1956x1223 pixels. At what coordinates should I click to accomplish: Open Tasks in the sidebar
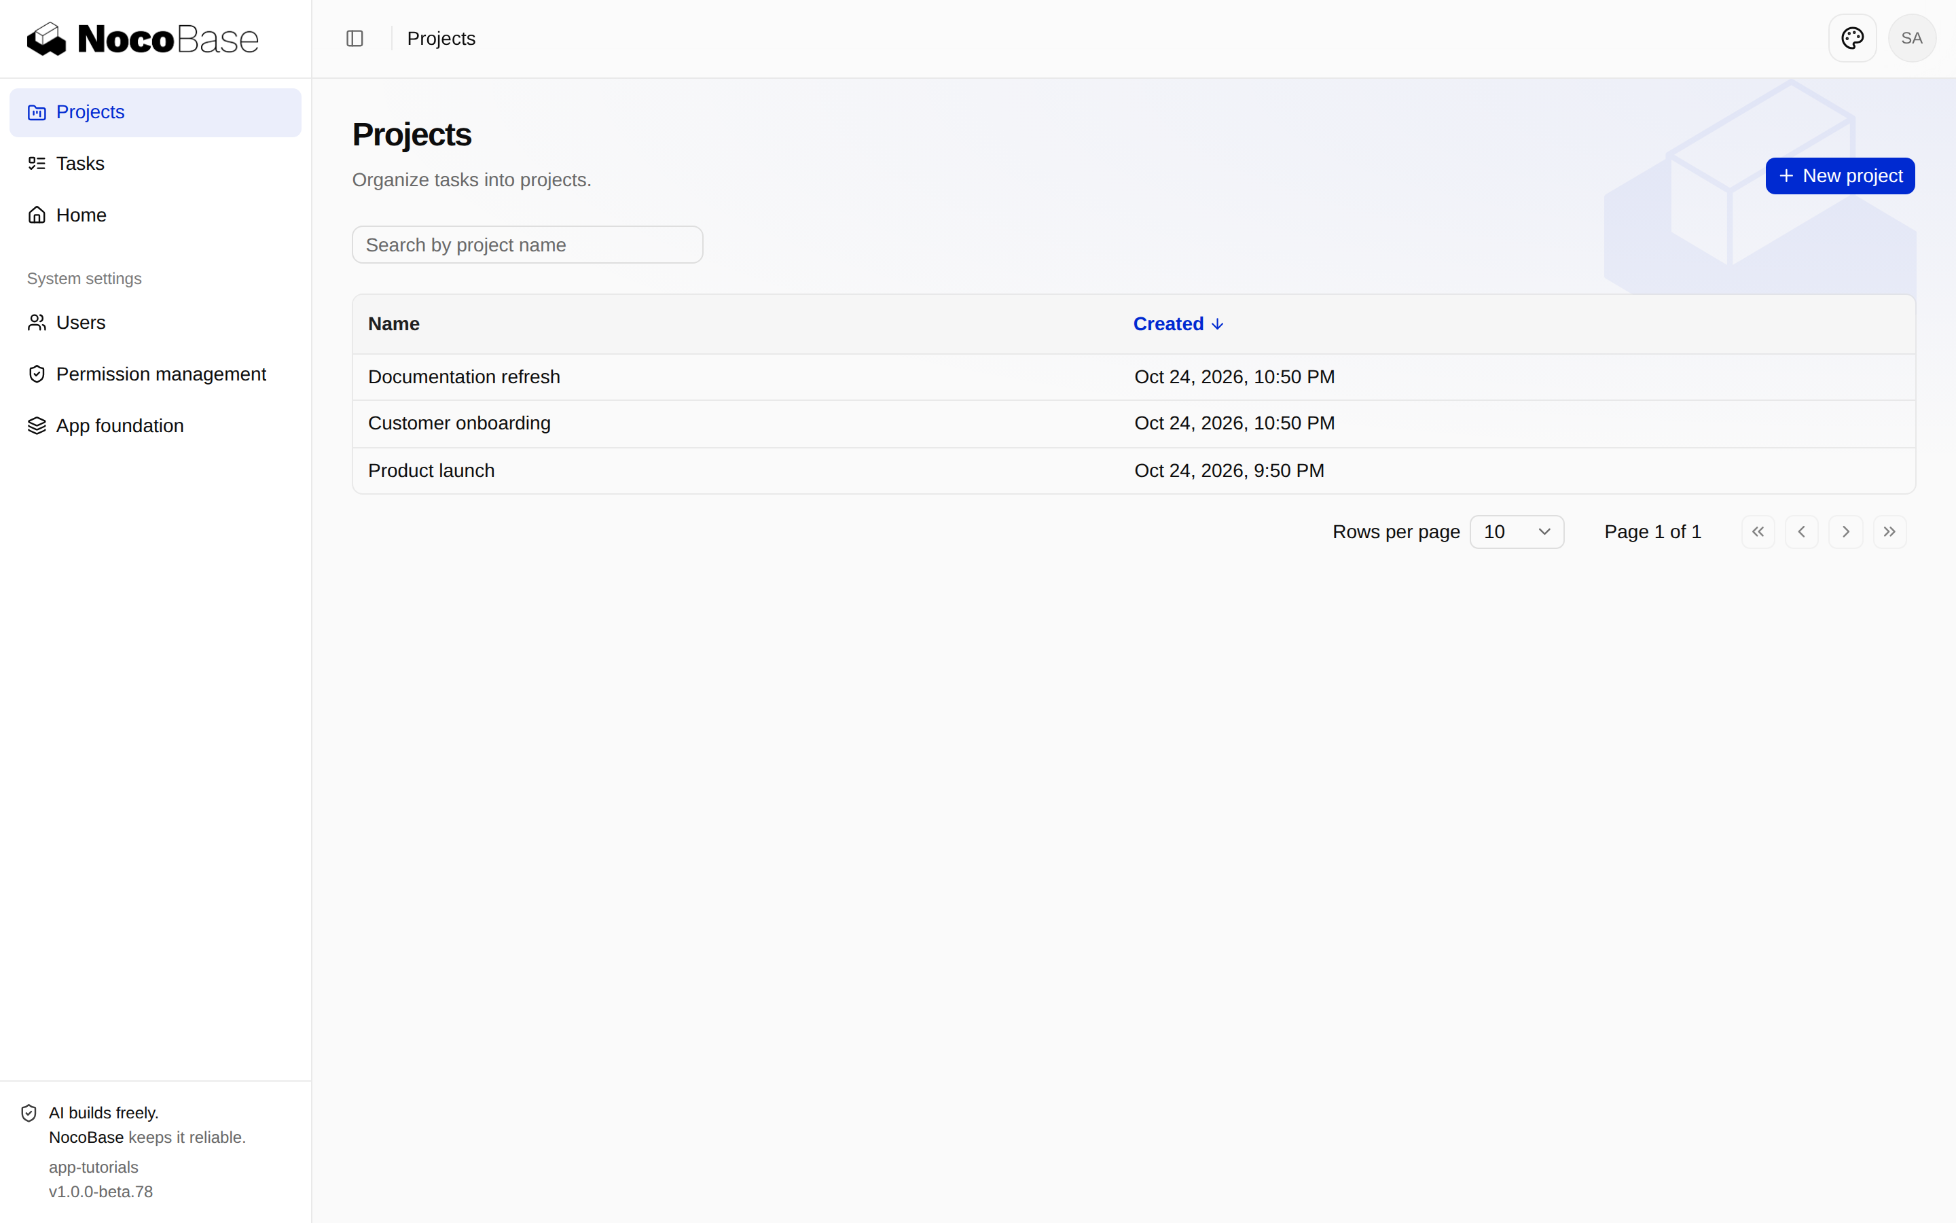(x=155, y=163)
